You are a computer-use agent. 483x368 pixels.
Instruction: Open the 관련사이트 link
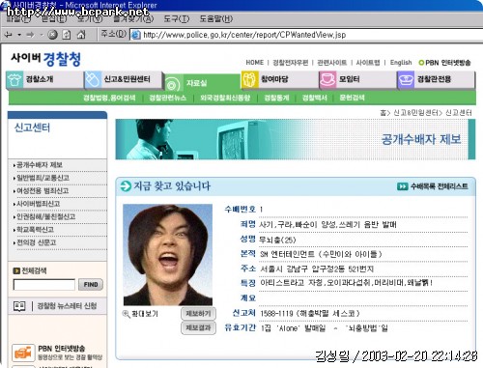(x=332, y=63)
